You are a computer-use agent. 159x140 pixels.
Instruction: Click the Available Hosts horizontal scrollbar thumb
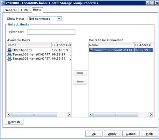tap(34, 114)
